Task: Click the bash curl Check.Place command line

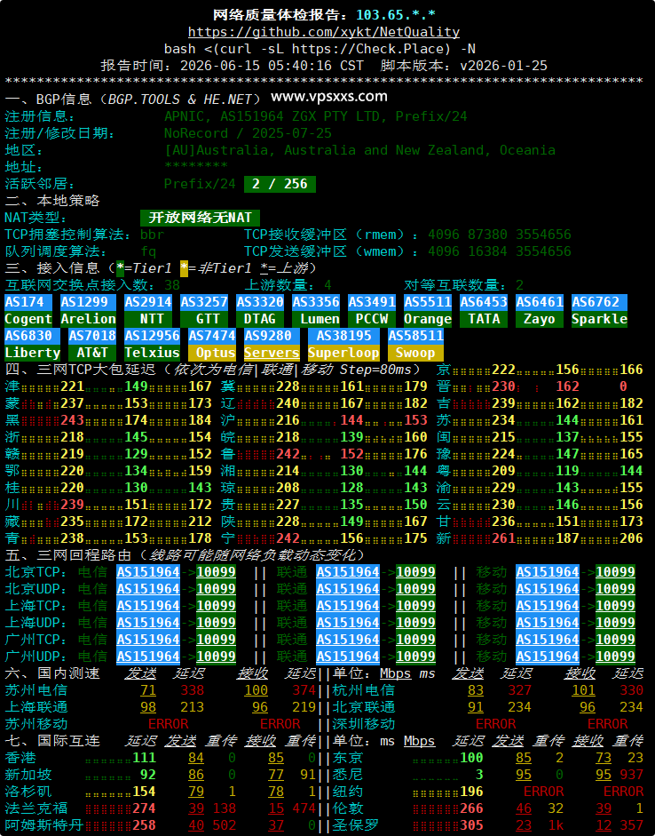Action: coord(320,49)
